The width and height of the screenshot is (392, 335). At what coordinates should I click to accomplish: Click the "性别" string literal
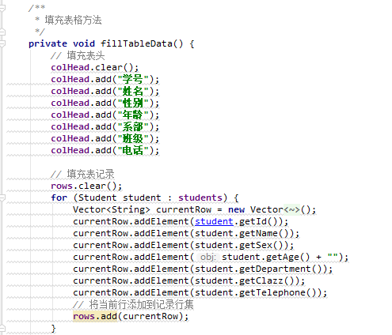click(x=133, y=103)
